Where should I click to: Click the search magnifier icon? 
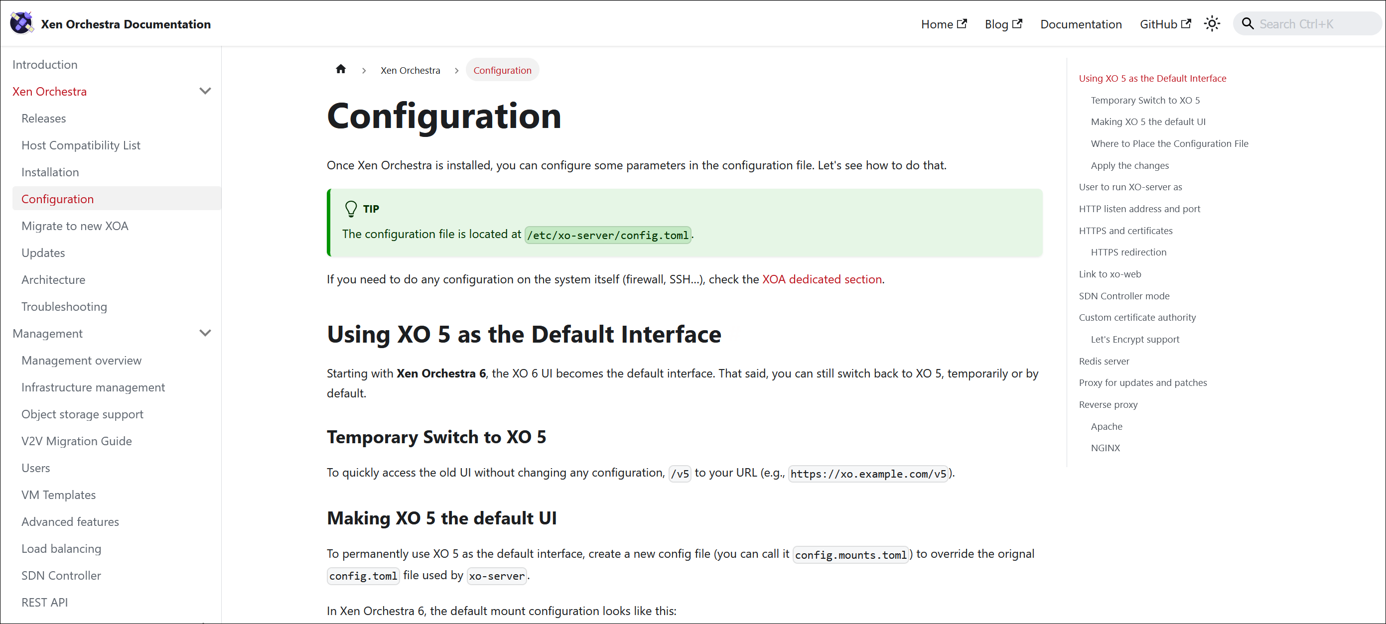coord(1247,24)
